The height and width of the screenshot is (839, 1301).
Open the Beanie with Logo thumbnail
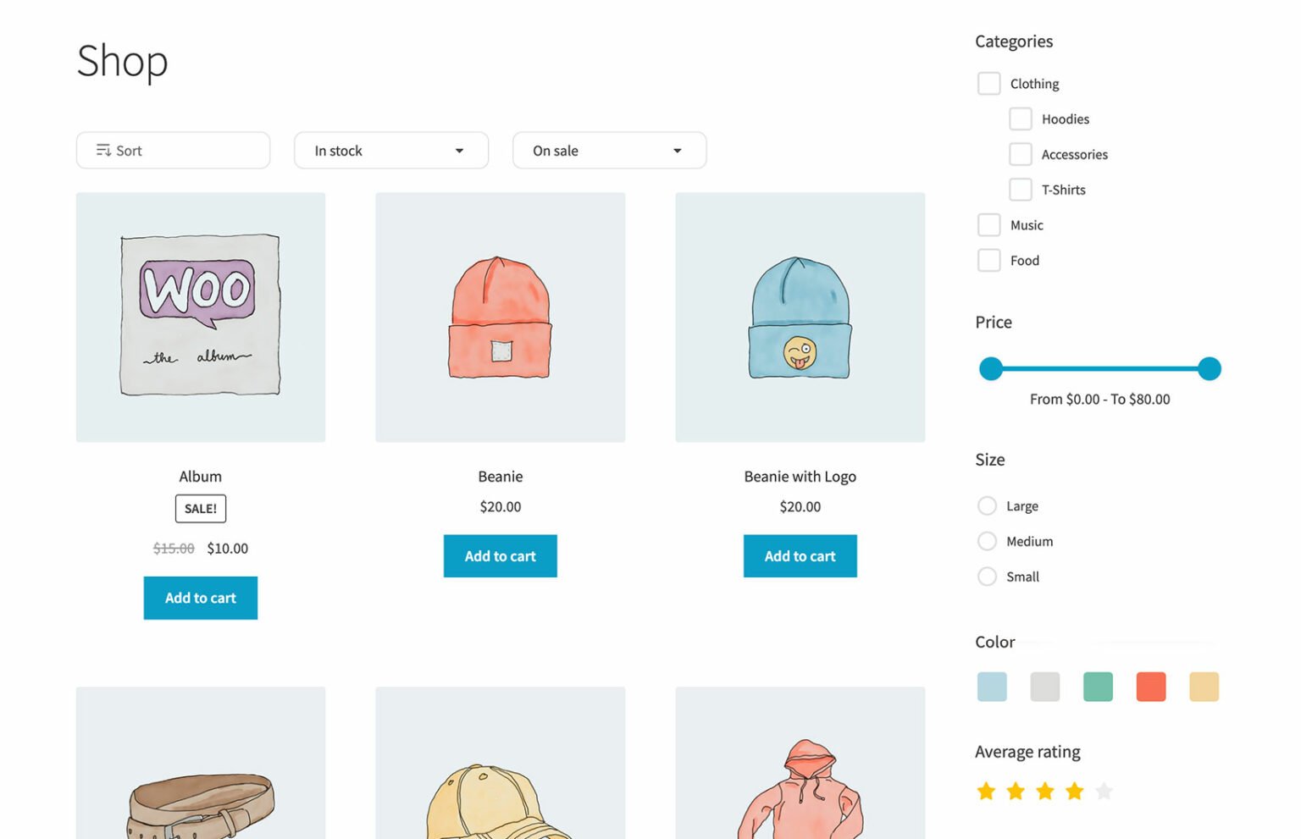point(800,317)
